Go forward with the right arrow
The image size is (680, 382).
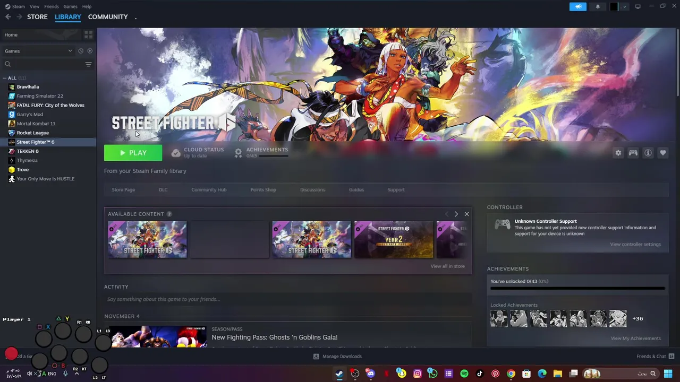[19, 17]
